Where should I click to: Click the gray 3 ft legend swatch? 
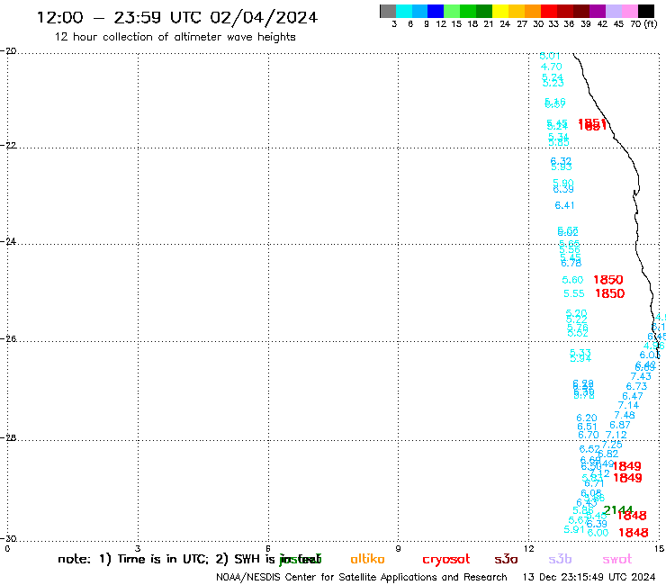click(388, 11)
